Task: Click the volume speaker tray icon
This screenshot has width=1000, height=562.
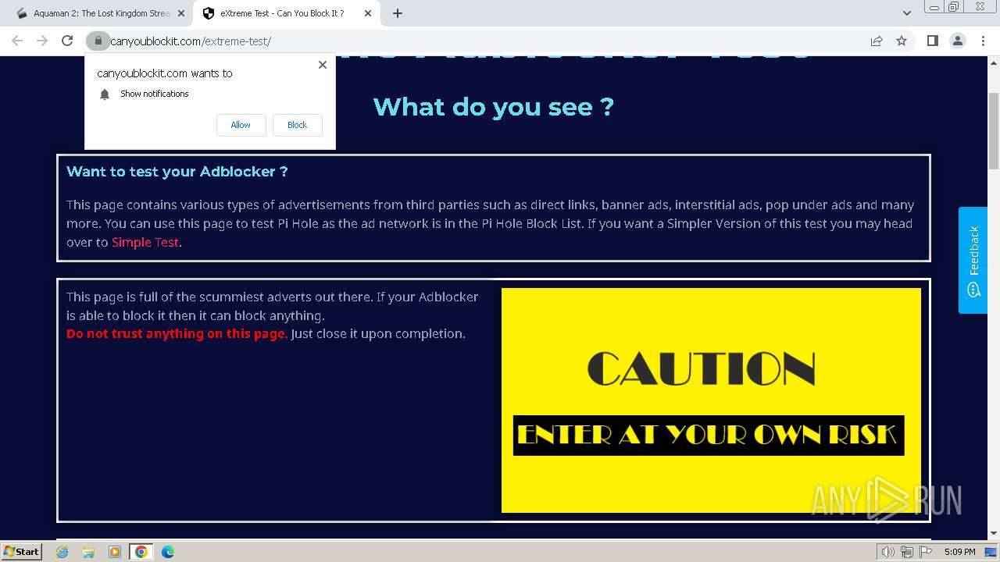Action: [x=888, y=552]
